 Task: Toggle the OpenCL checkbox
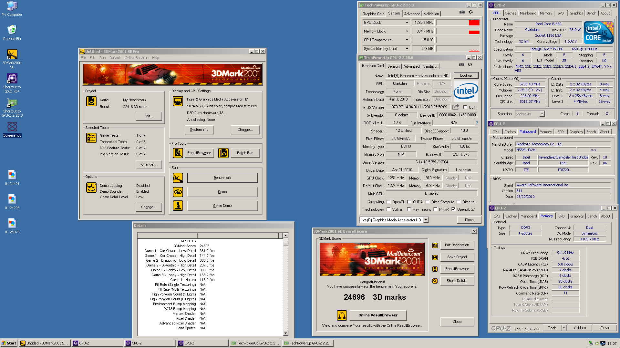point(388,202)
